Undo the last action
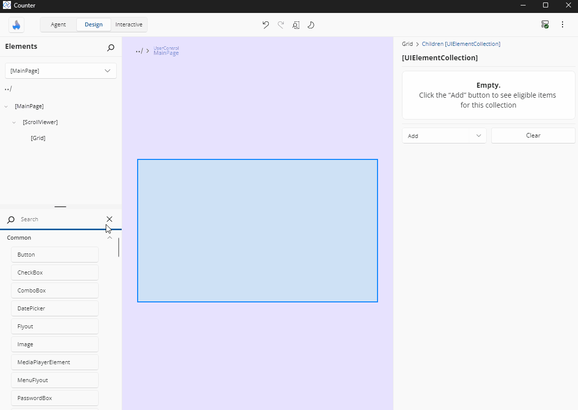 265,24
